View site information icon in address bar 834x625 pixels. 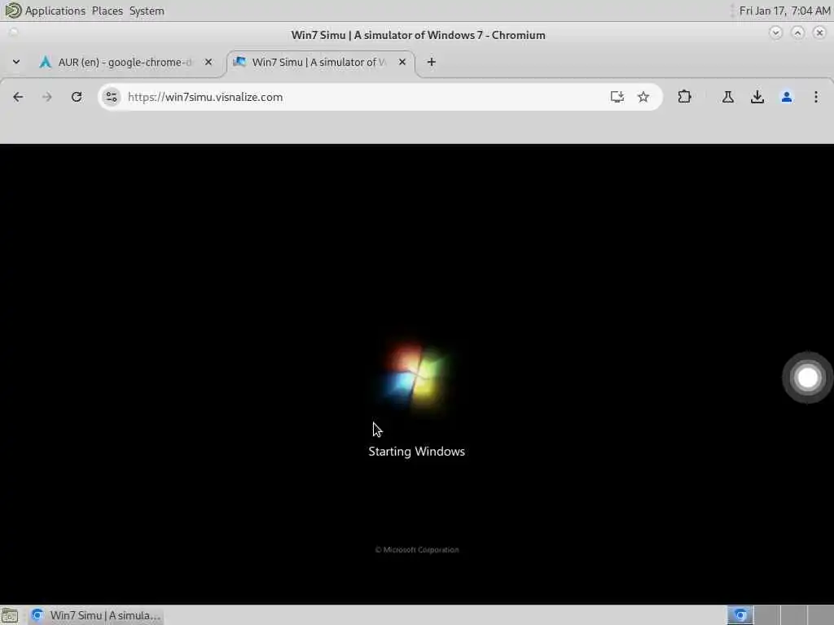(x=111, y=97)
